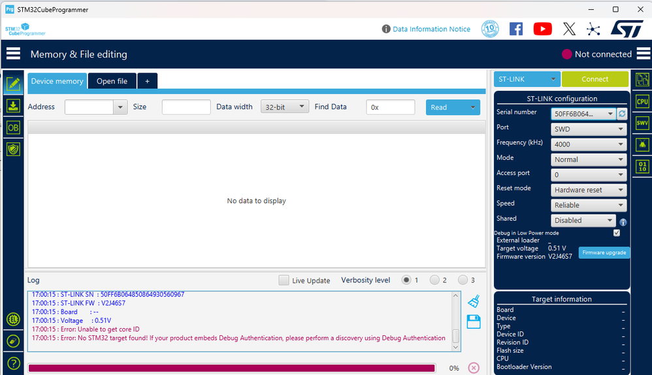Toggle the Live Update checkbox
652x375 pixels.
coord(284,280)
